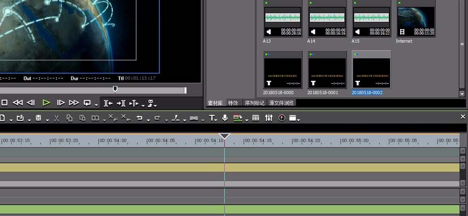Select the Internet video clip thumbnail
The width and height of the screenshot is (468, 216).
416,18
